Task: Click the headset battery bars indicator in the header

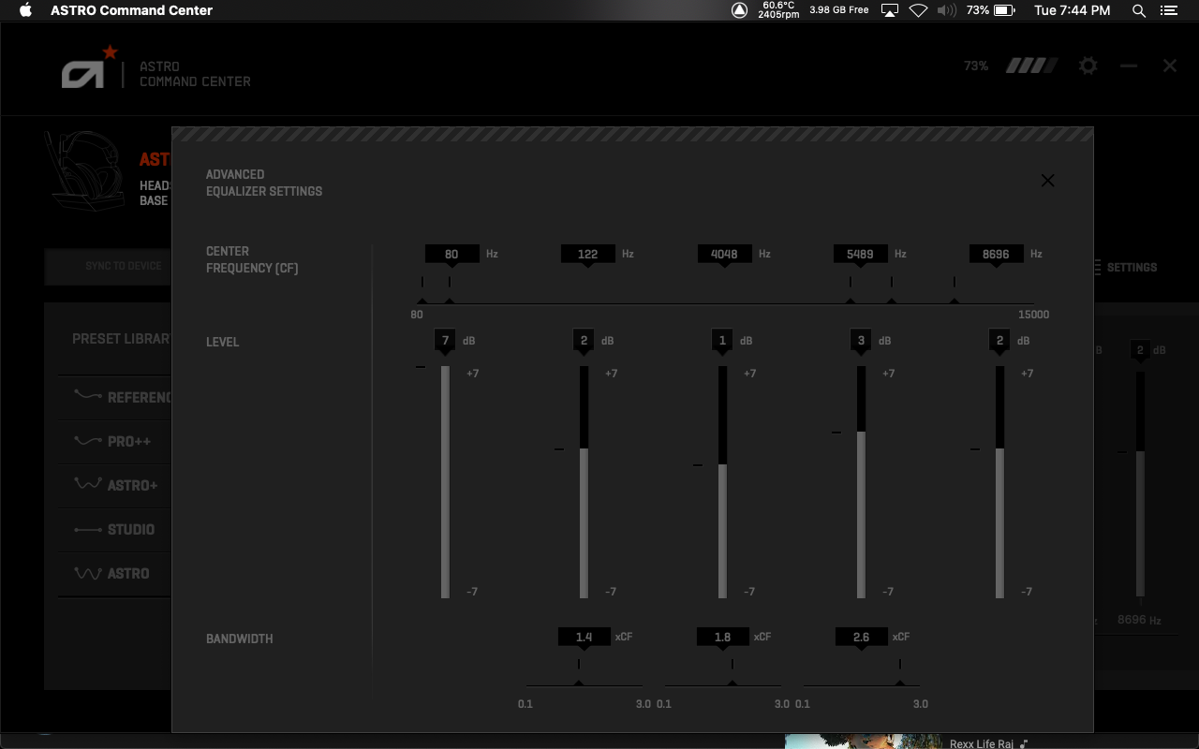Action: coord(1031,66)
